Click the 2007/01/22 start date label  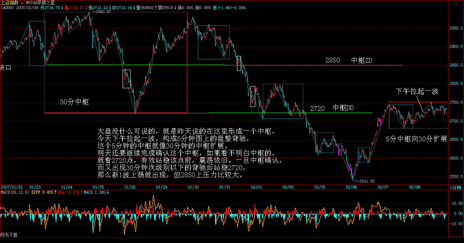tap(12, 187)
